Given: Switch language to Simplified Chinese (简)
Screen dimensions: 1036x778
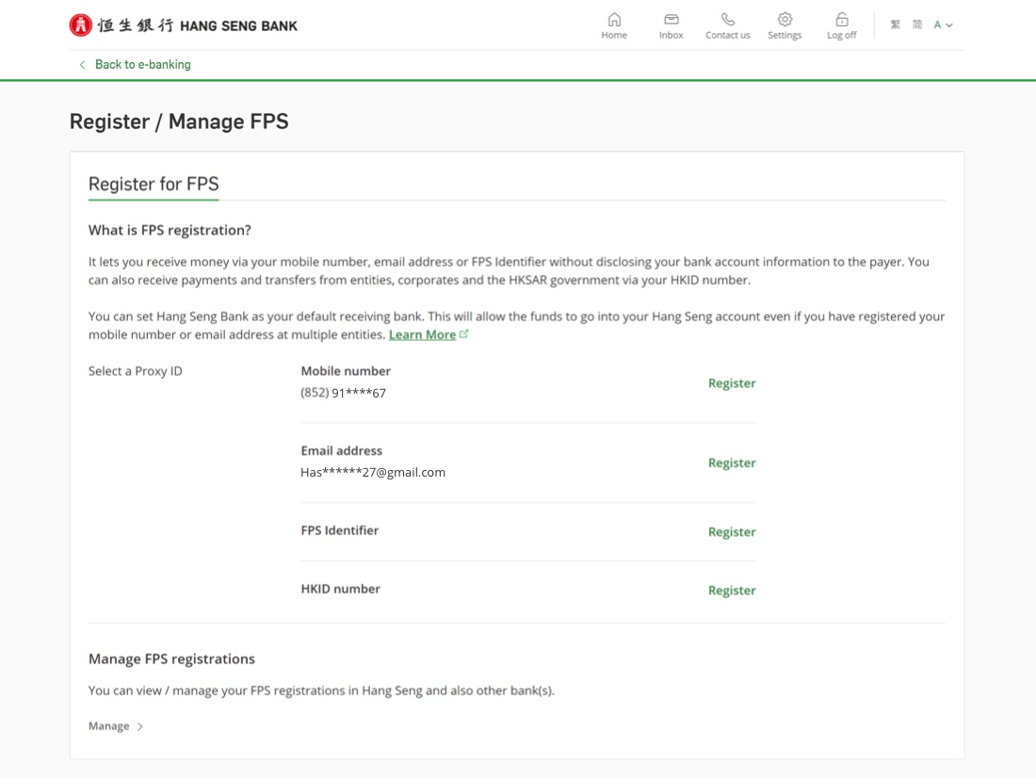Looking at the screenshot, I should tap(917, 25).
